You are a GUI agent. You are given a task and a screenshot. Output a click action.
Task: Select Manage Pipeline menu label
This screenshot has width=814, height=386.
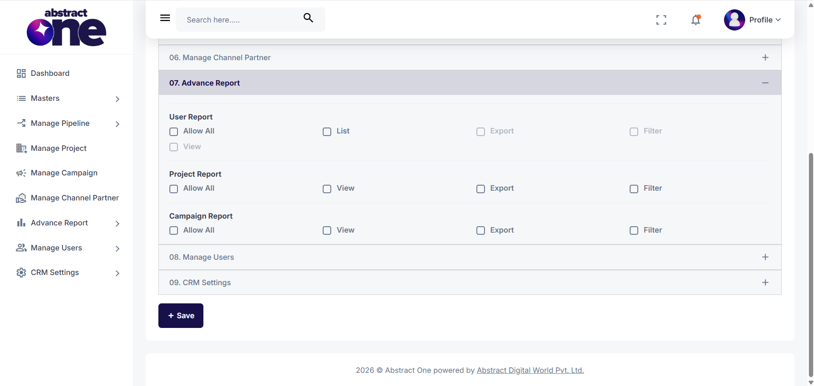[60, 123]
